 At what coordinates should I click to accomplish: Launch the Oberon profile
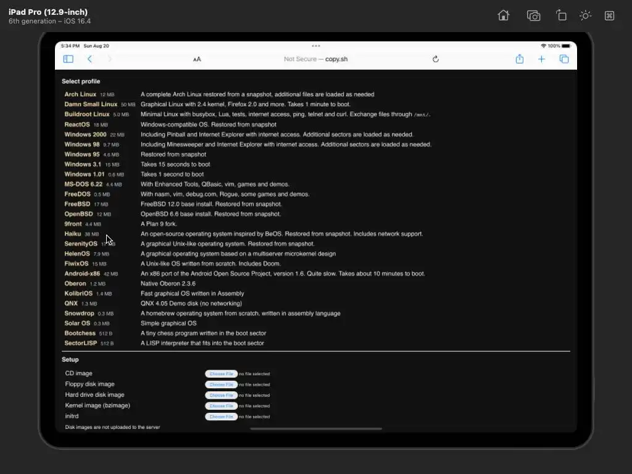point(75,283)
